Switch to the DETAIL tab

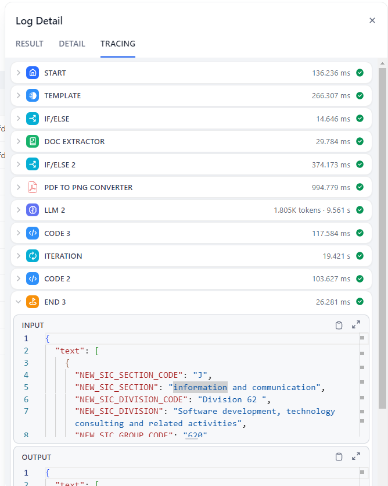pos(72,44)
